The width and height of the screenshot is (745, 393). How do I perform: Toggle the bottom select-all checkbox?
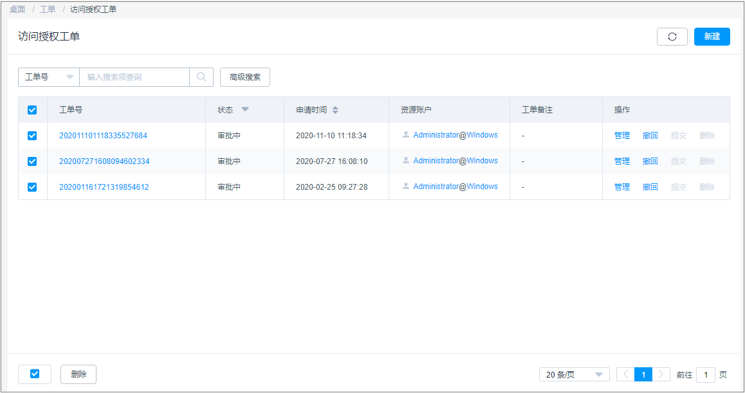point(35,374)
